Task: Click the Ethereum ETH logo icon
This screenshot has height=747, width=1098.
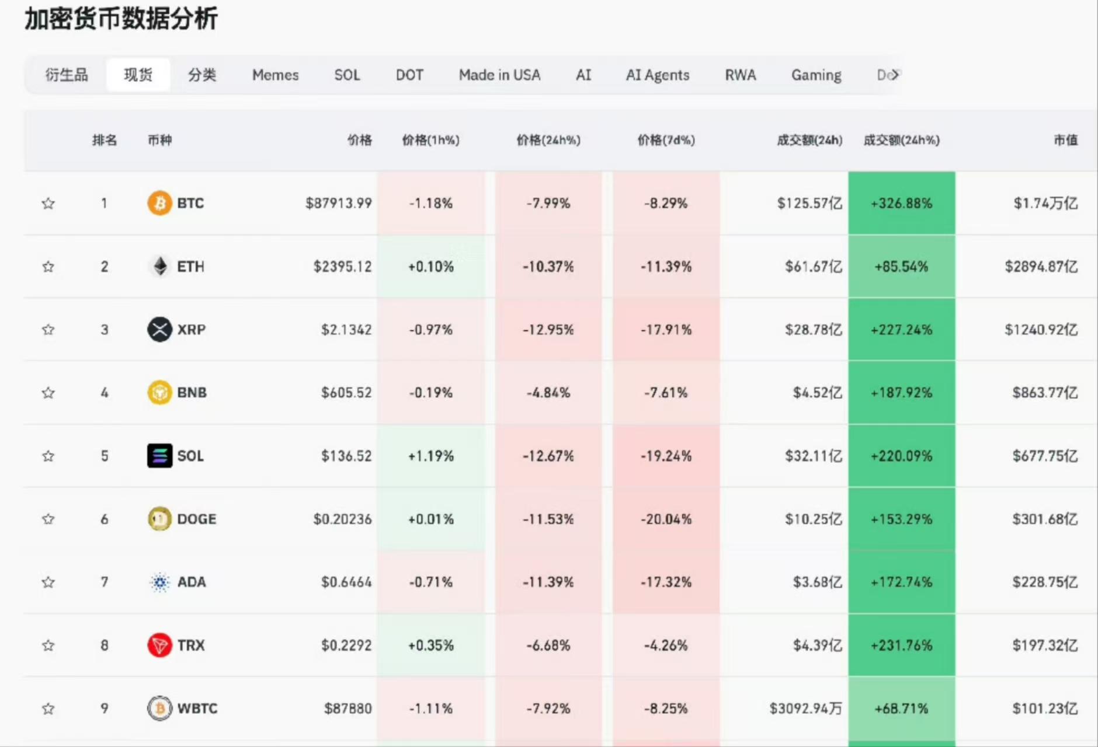Action: point(159,267)
